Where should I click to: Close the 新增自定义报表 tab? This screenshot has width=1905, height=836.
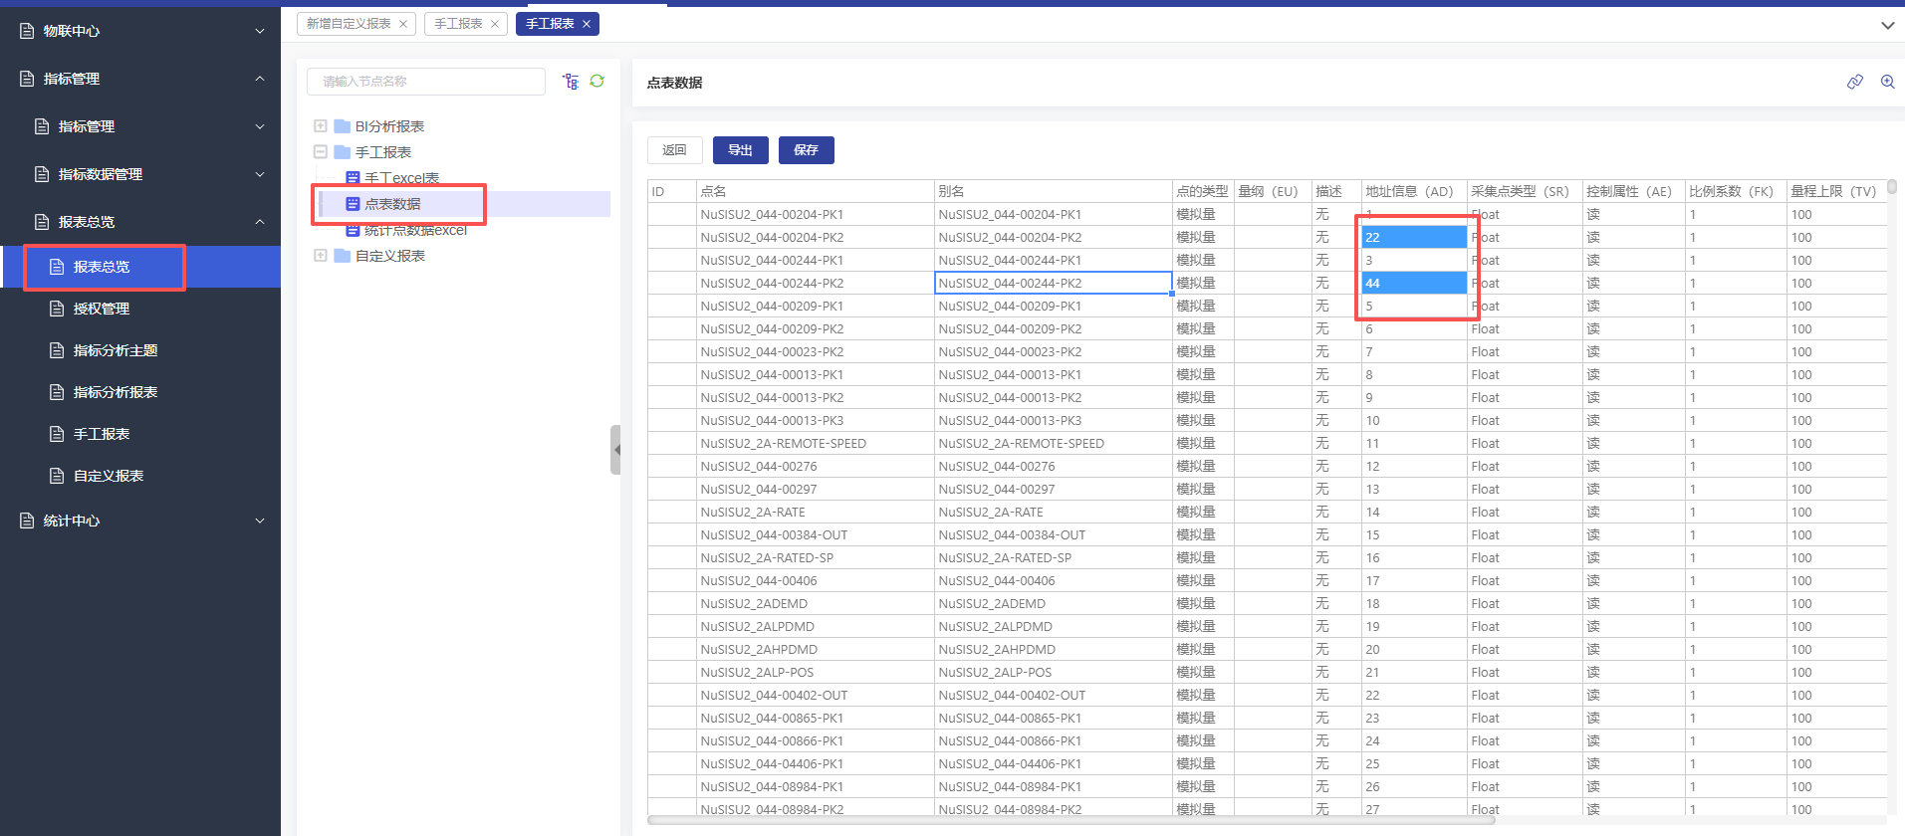point(403,24)
